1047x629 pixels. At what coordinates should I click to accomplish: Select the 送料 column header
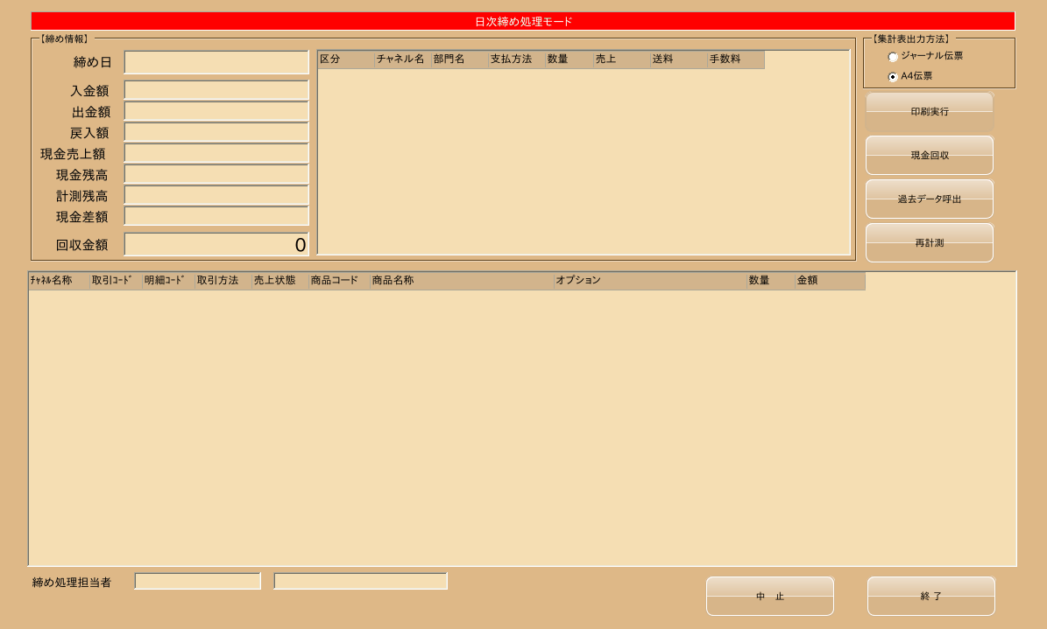[678, 59]
